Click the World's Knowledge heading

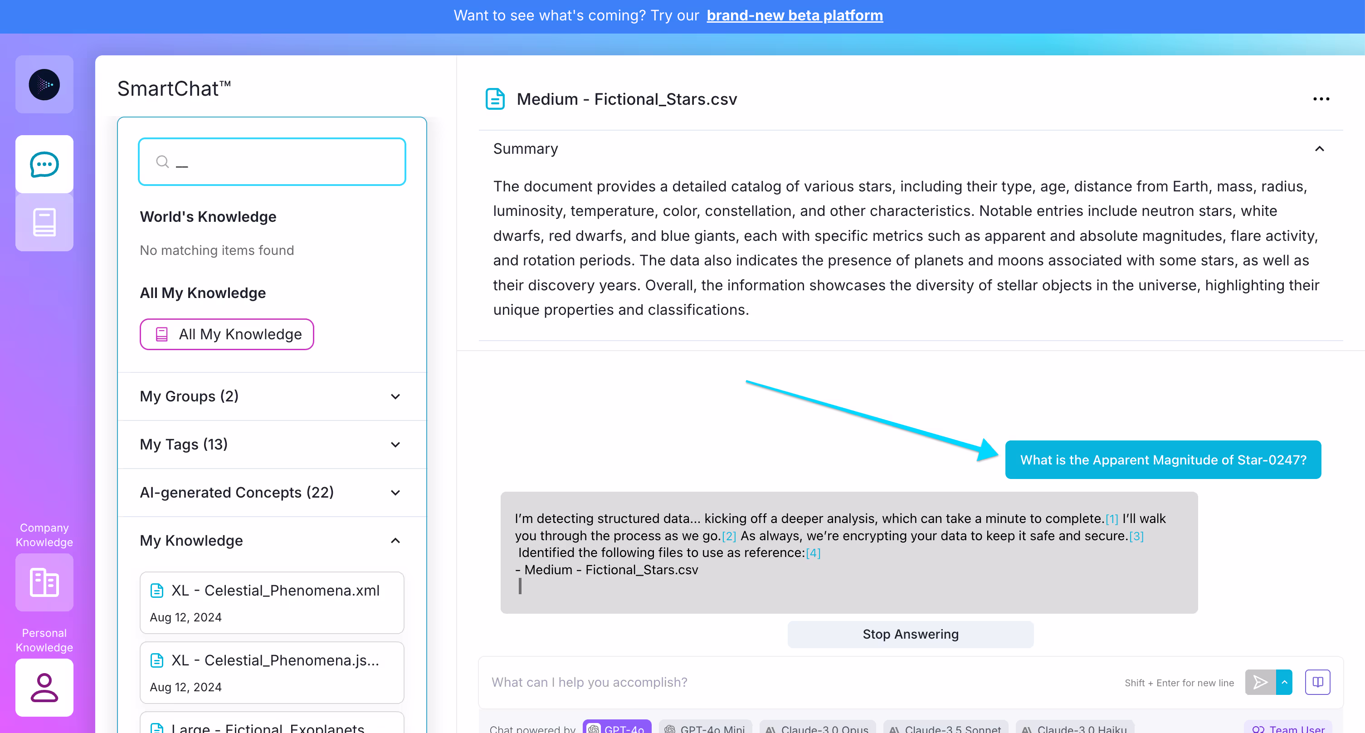(x=208, y=217)
